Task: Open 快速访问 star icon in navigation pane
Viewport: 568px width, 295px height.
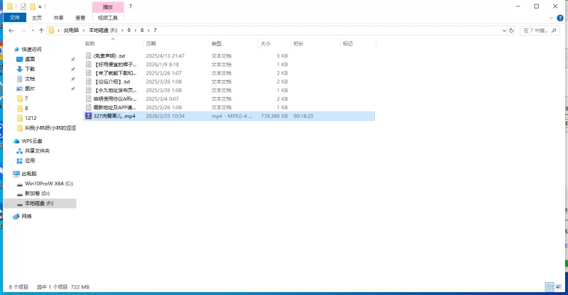Action: click(16, 49)
